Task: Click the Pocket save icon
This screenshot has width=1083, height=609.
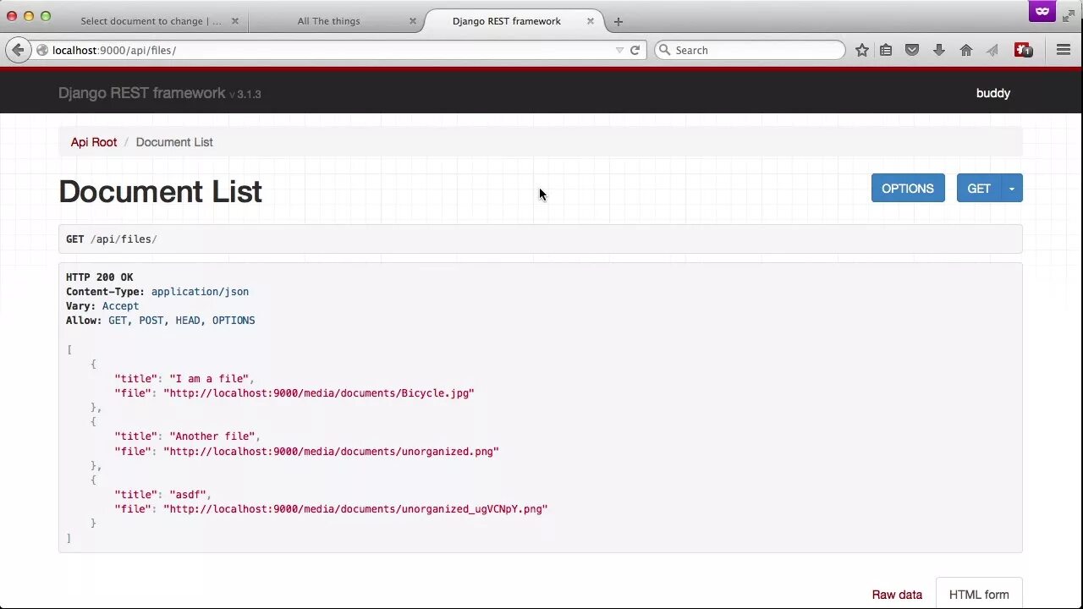Action: [x=912, y=50]
